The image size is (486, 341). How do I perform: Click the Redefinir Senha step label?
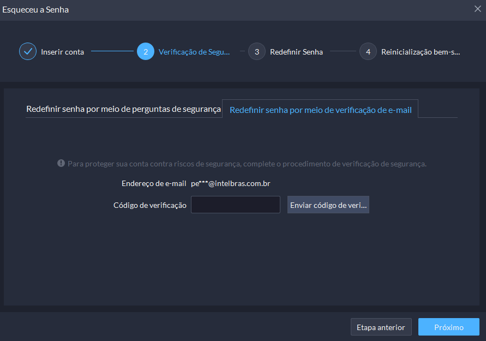click(296, 52)
